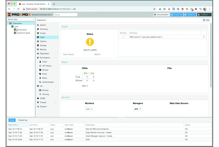Viewport: 219px width, 147px height.
Task: Click the Proxmox search field
Action: 65,15
